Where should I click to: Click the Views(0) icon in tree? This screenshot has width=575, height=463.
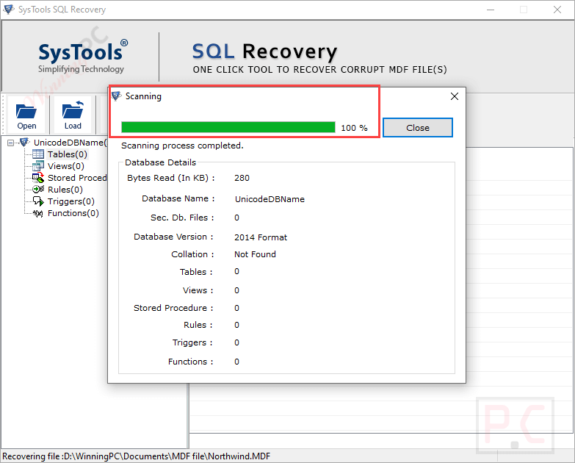pos(38,166)
